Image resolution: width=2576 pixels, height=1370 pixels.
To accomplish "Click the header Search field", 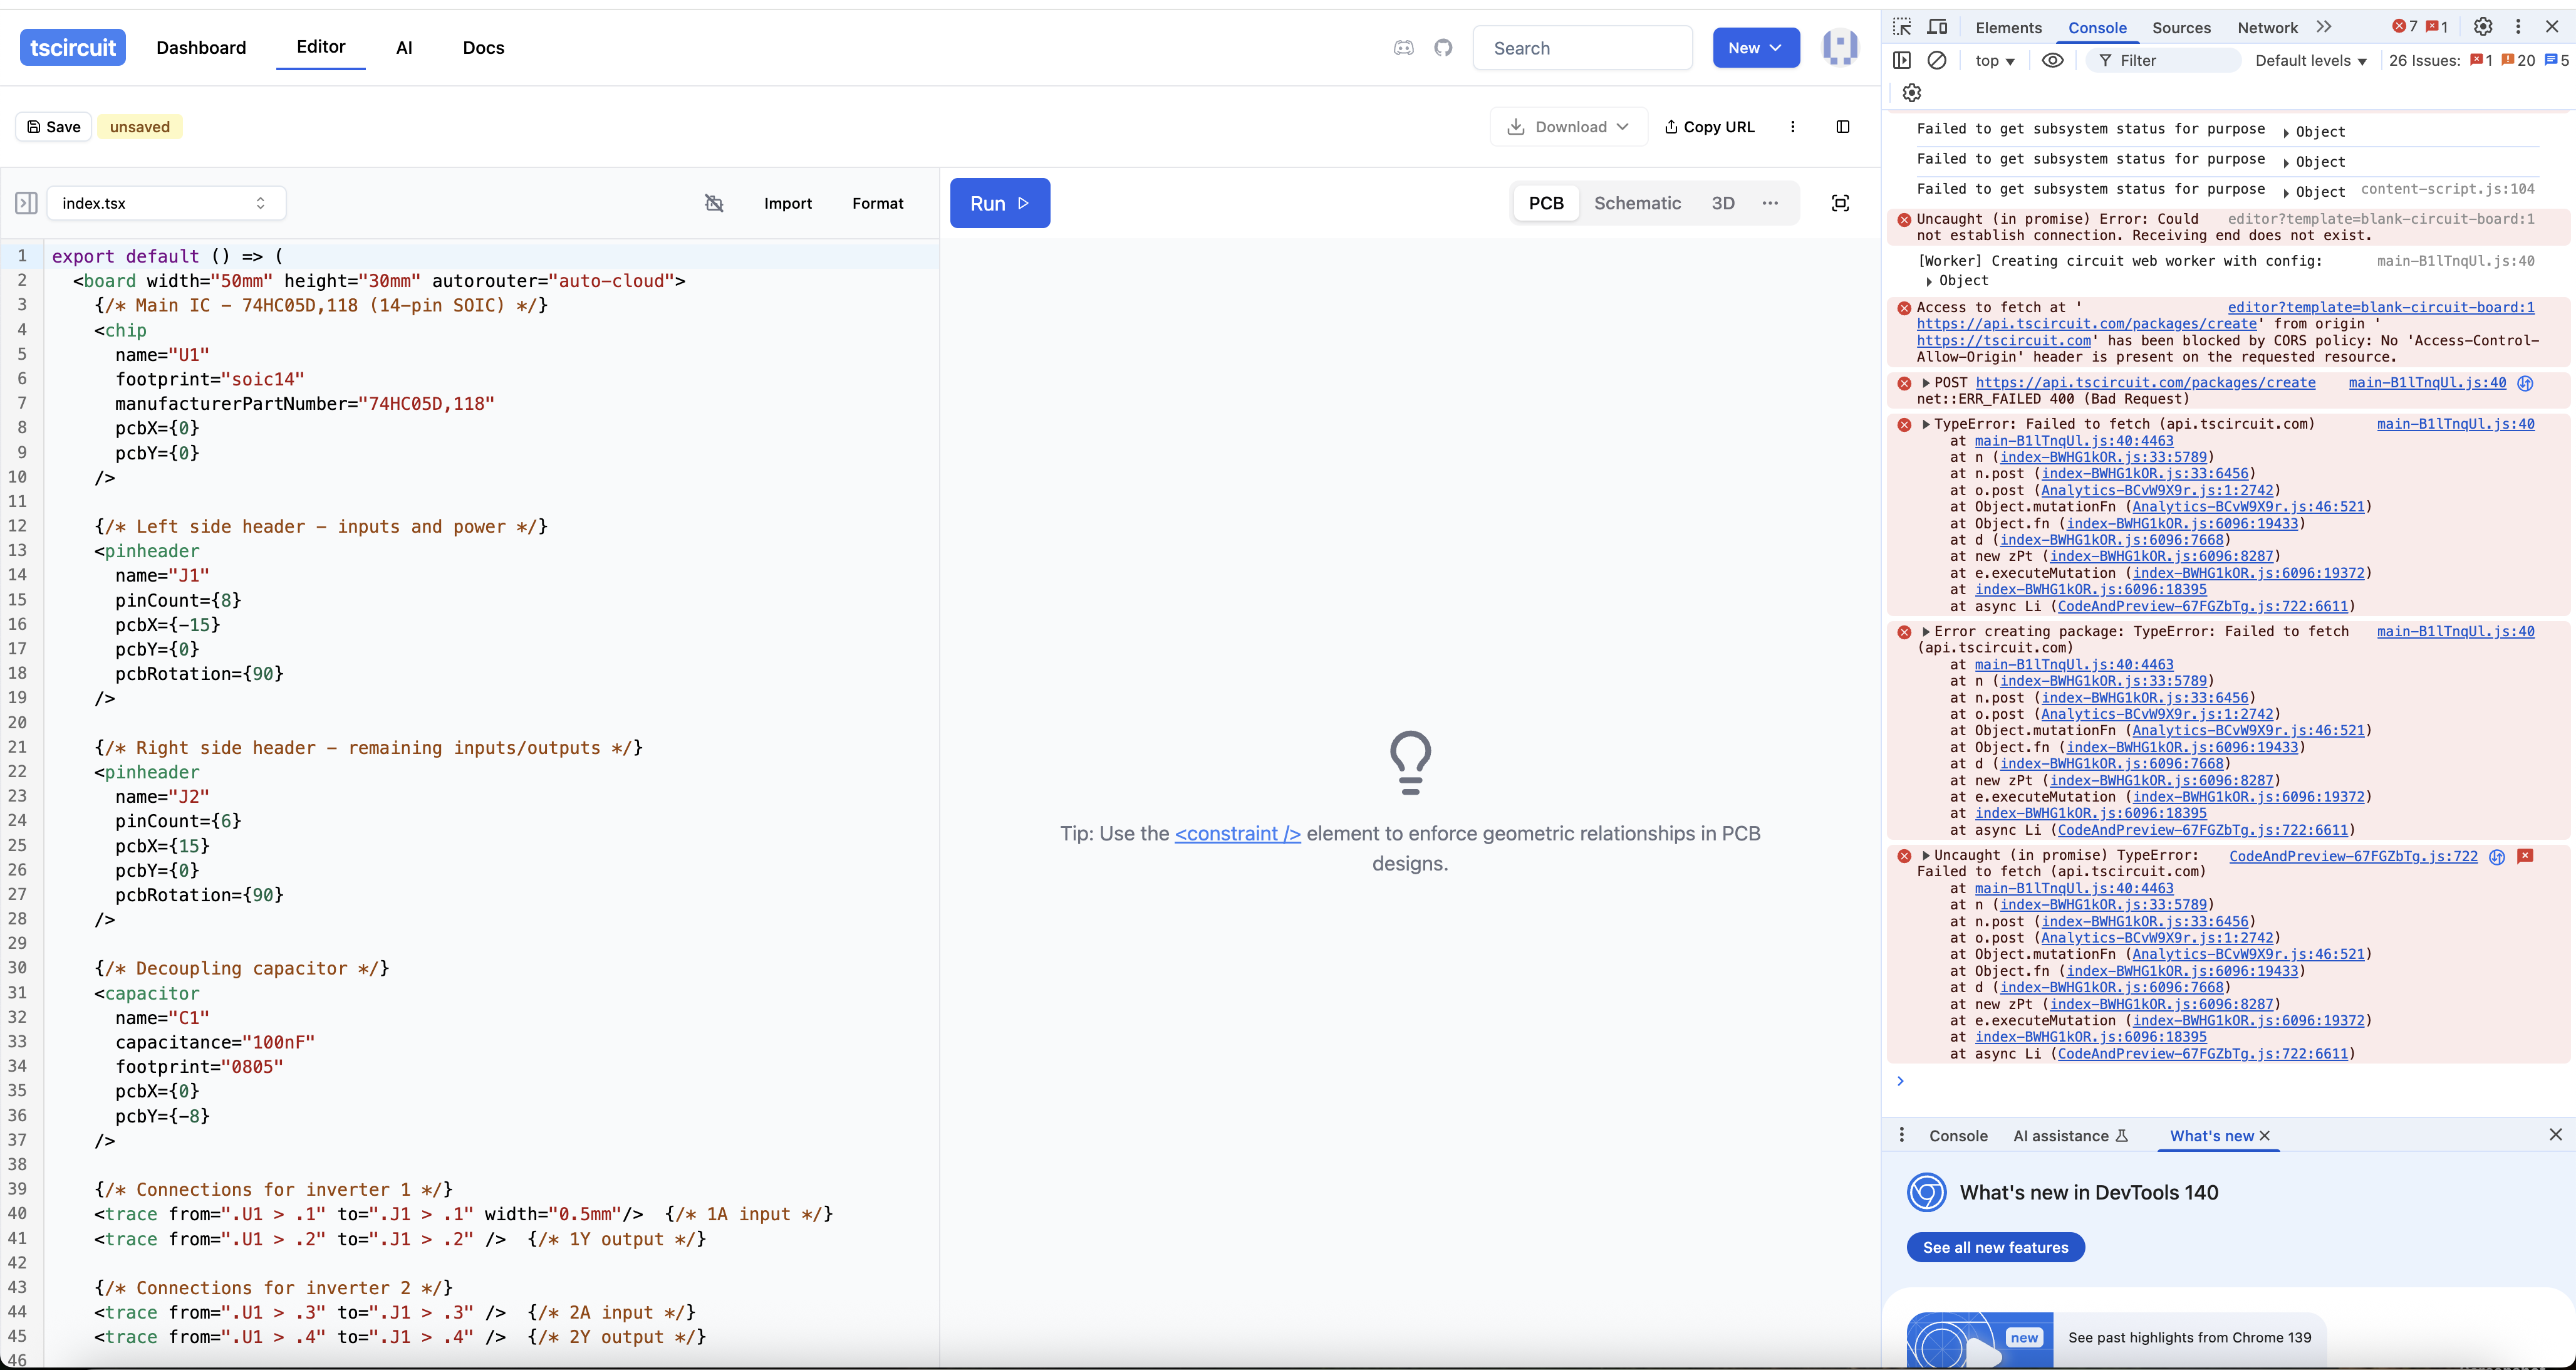I will [x=1582, y=48].
